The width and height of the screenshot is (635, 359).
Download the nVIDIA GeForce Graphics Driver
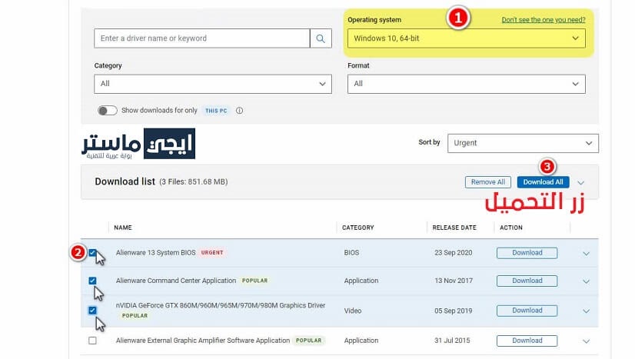[x=527, y=311]
